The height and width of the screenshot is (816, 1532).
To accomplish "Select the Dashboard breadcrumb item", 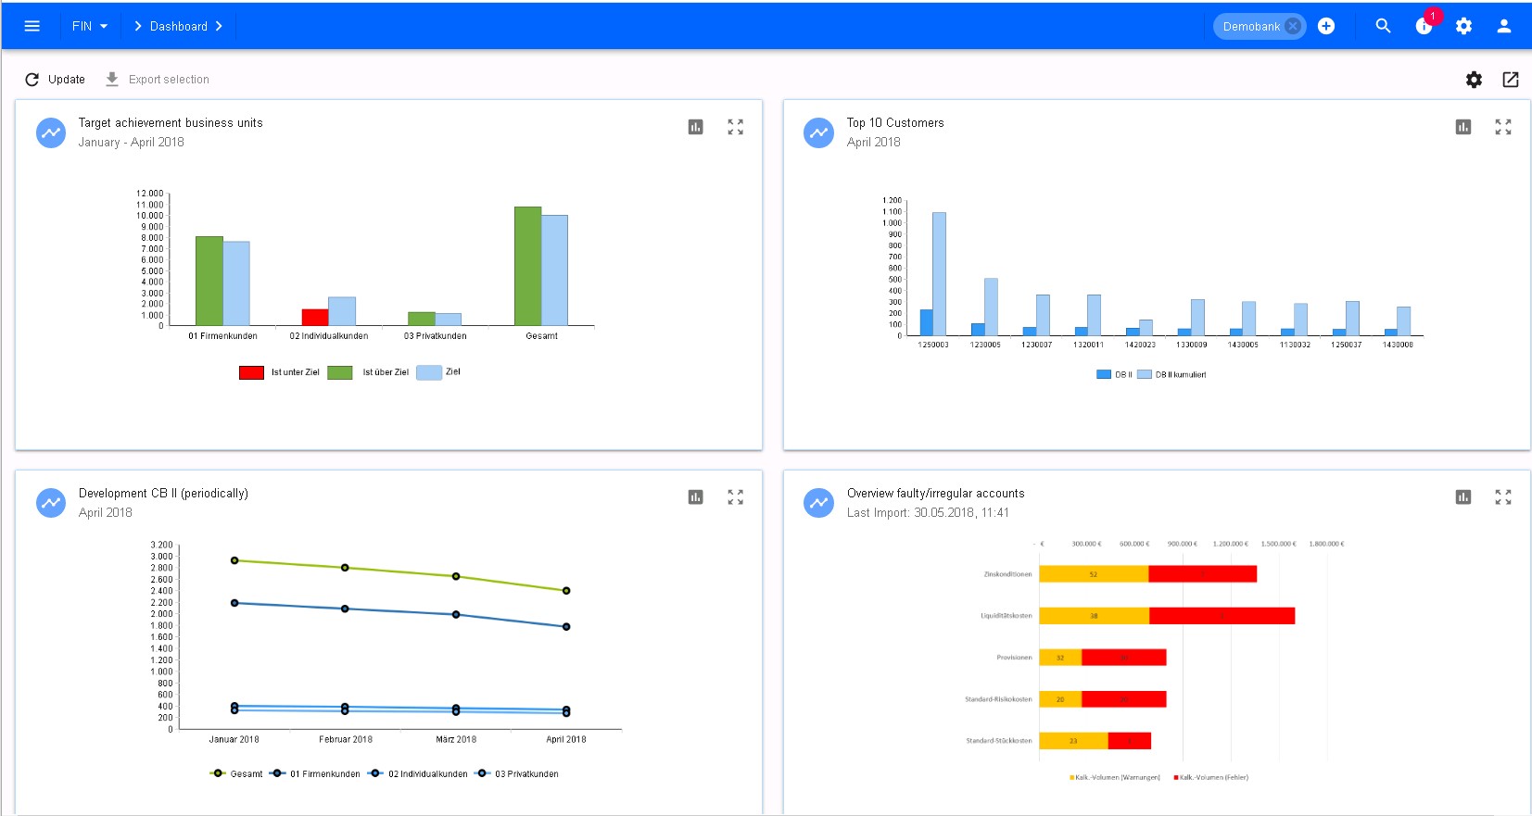I will [179, 26].
